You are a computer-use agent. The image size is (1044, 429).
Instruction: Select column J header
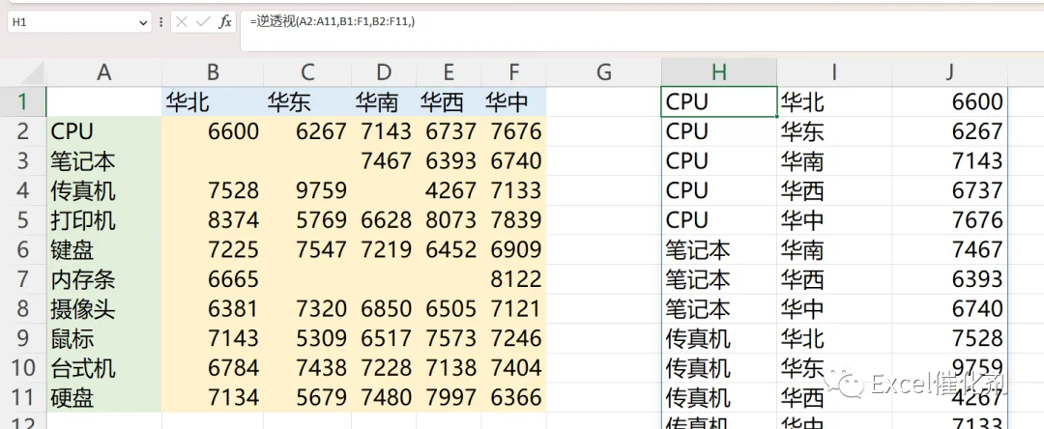tap(949, 71)
